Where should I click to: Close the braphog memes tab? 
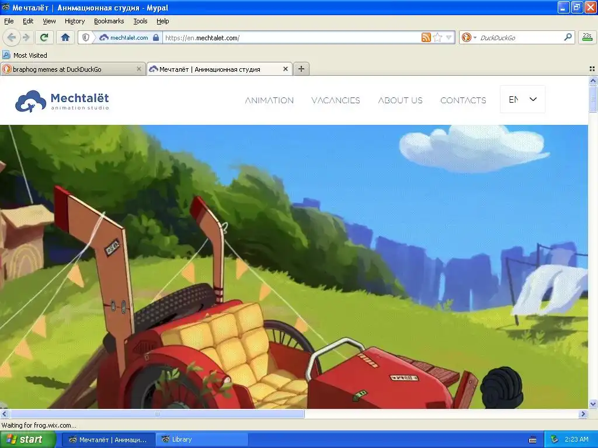pyautogui.click(x=139, y=69)
